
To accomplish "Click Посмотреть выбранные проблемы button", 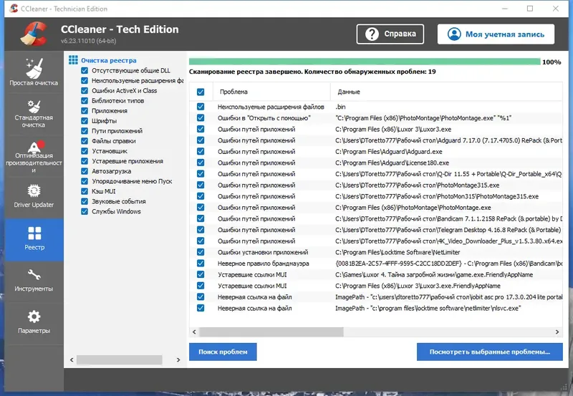I will (x=490, y=352).
